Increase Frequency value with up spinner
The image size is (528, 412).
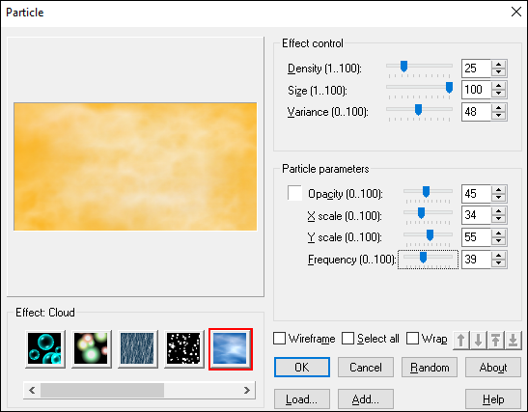499,255
